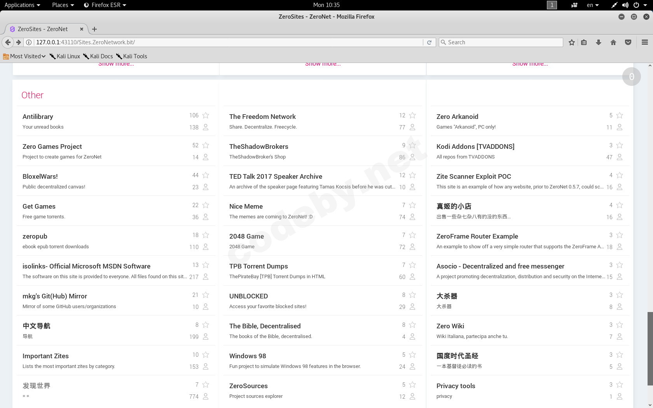Navigate to the Firefox home page
Viewport: 653px width, 408px height.
(x=613, y=42)
